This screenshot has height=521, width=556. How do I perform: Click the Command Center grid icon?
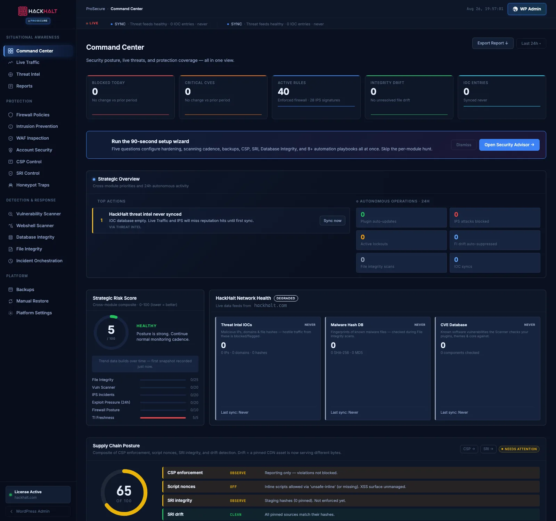[x=10, y=51]
